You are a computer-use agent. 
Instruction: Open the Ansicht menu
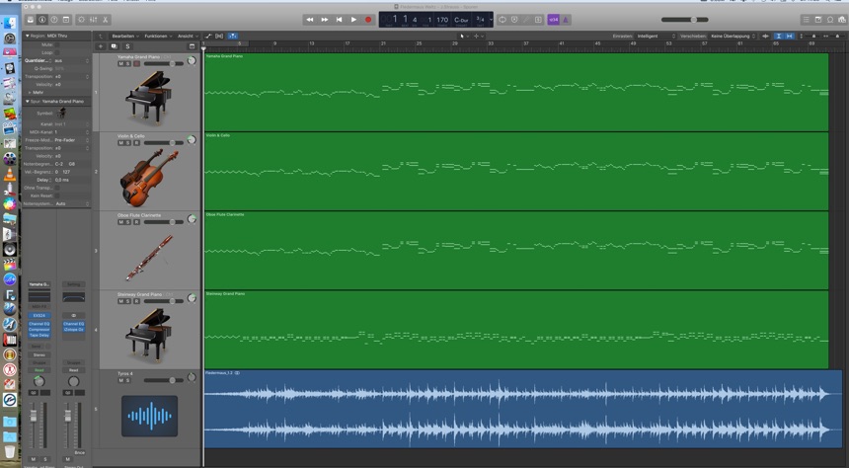pyautogui.click(x=188, y=36)
